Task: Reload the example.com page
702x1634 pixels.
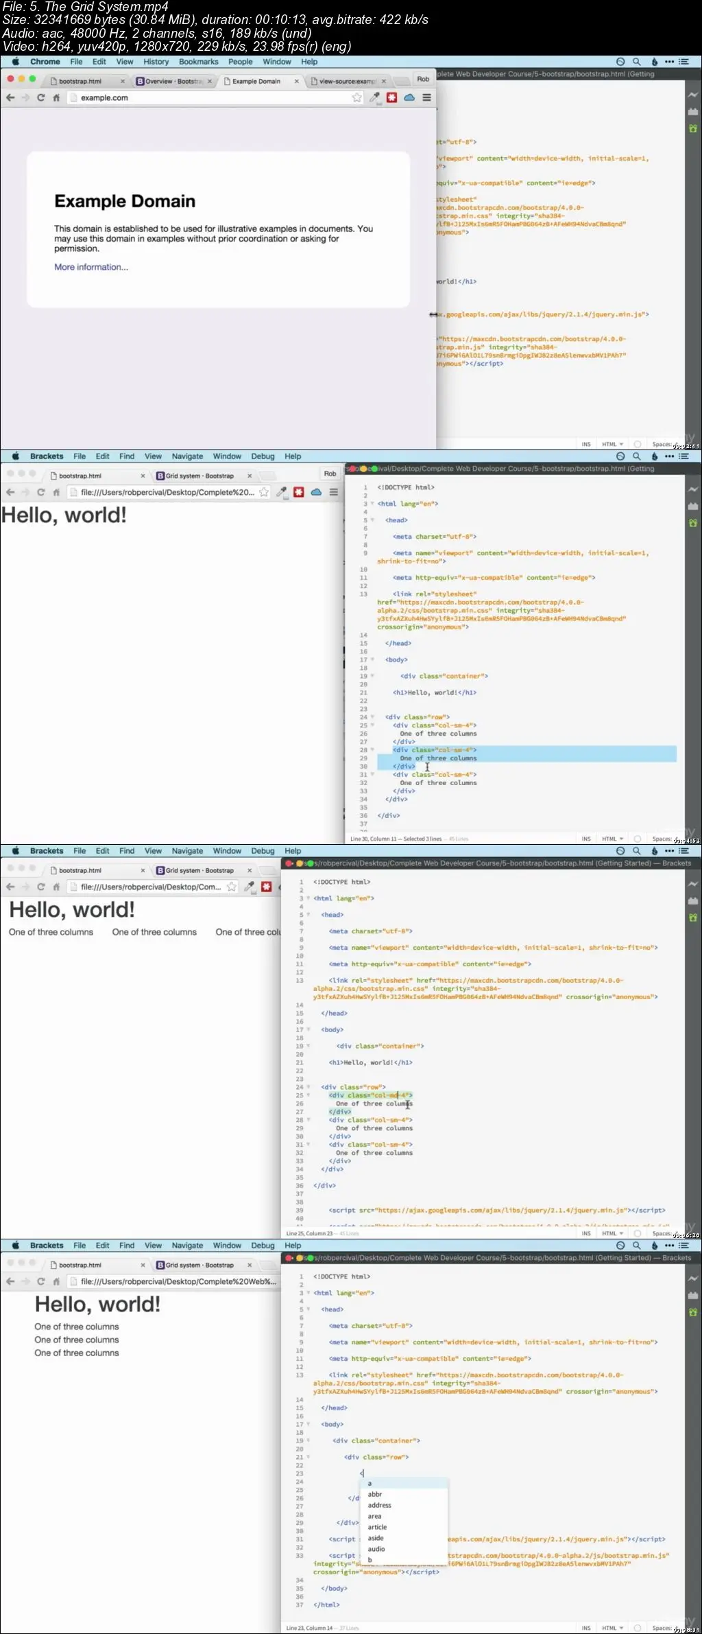Action: coord(41,97)
